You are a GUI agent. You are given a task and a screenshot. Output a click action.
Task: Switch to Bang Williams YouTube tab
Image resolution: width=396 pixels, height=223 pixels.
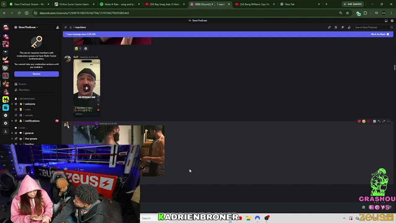[255, 4]
